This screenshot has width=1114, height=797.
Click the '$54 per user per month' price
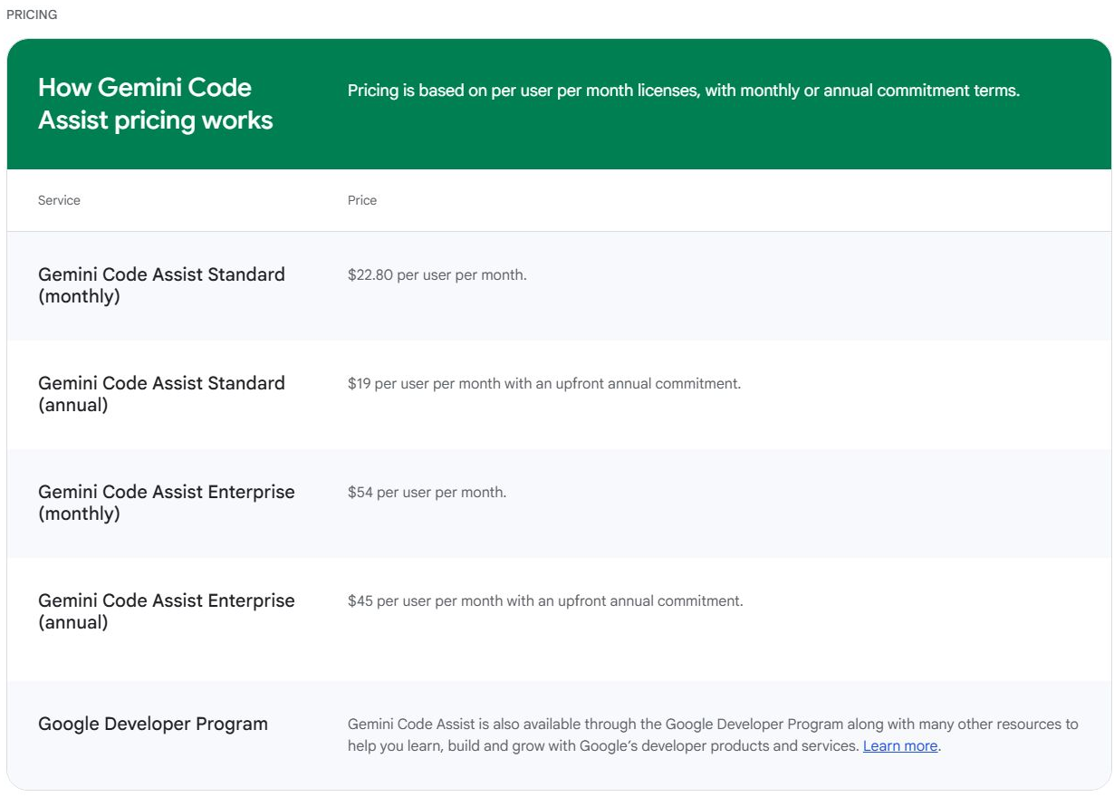pos(427,492)
